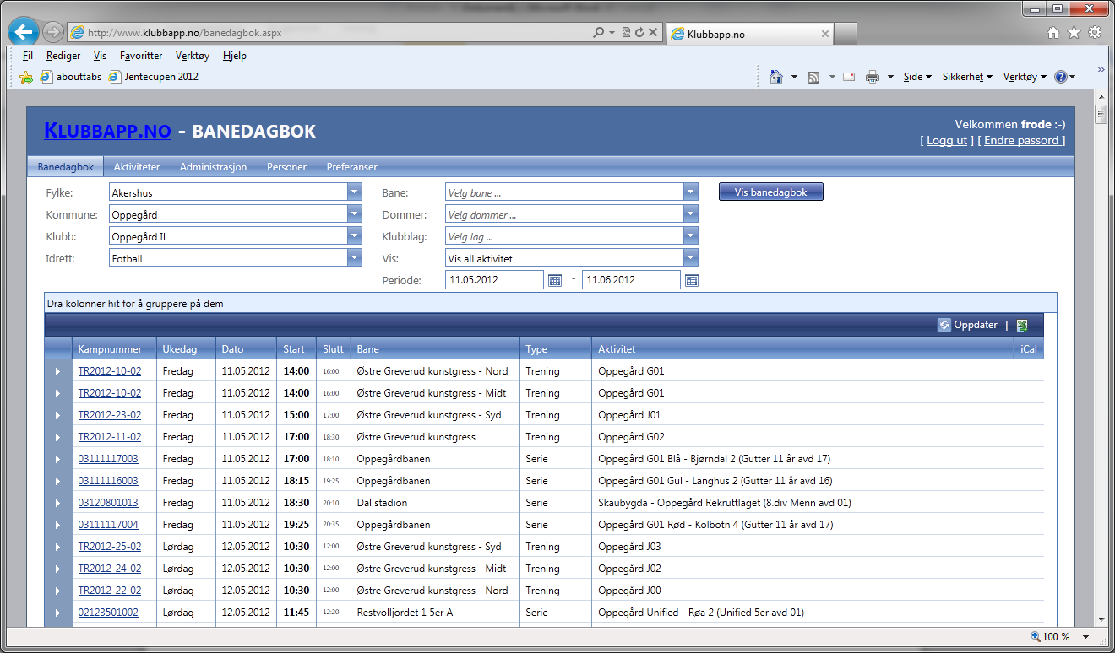Viewport: 1115px width, 653px height.
Task: Open the Fylke Akershus dropdown
Action: click(354, 192)
